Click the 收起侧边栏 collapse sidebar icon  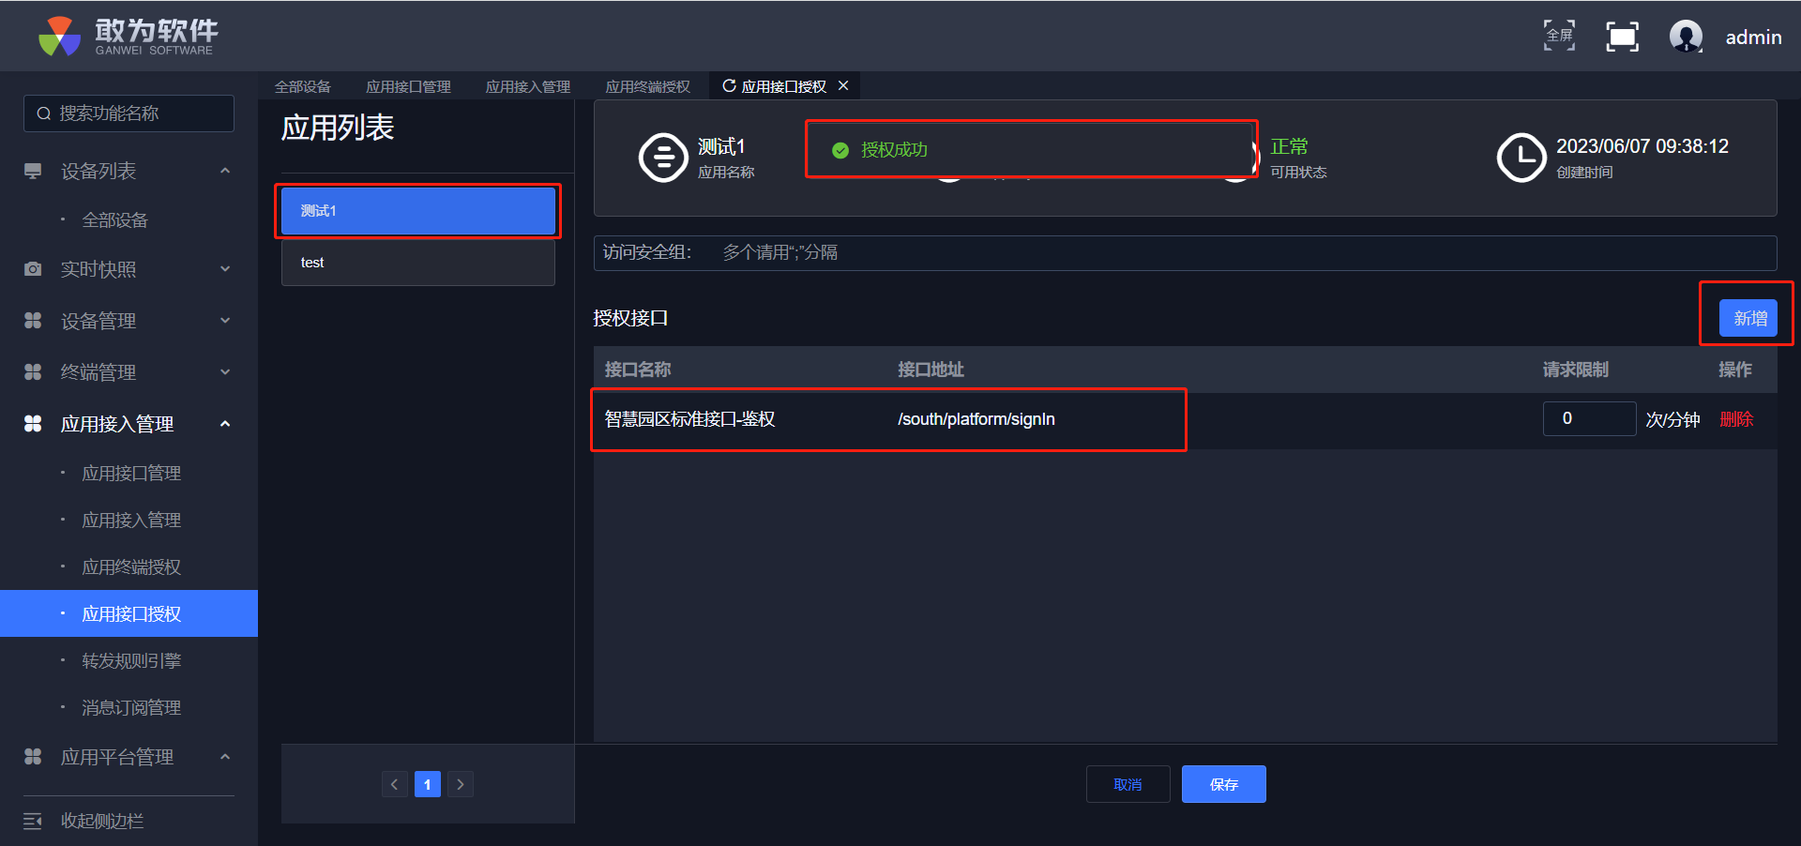pyautogui.click(x=33, y=822)
